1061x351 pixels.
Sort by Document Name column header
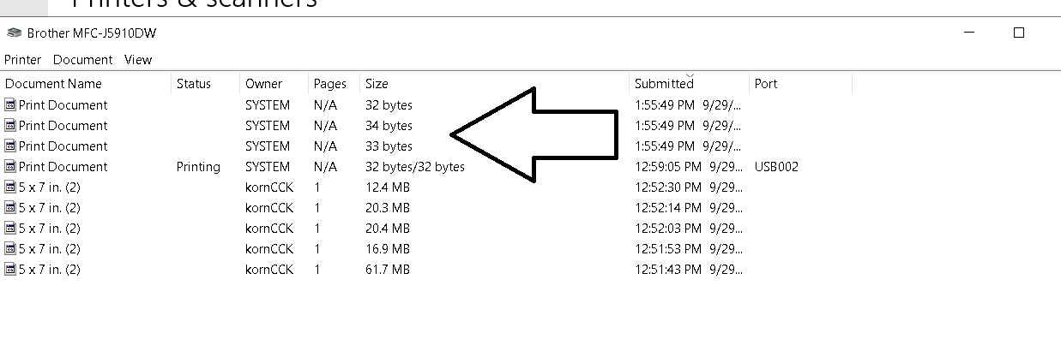point(86,84)
